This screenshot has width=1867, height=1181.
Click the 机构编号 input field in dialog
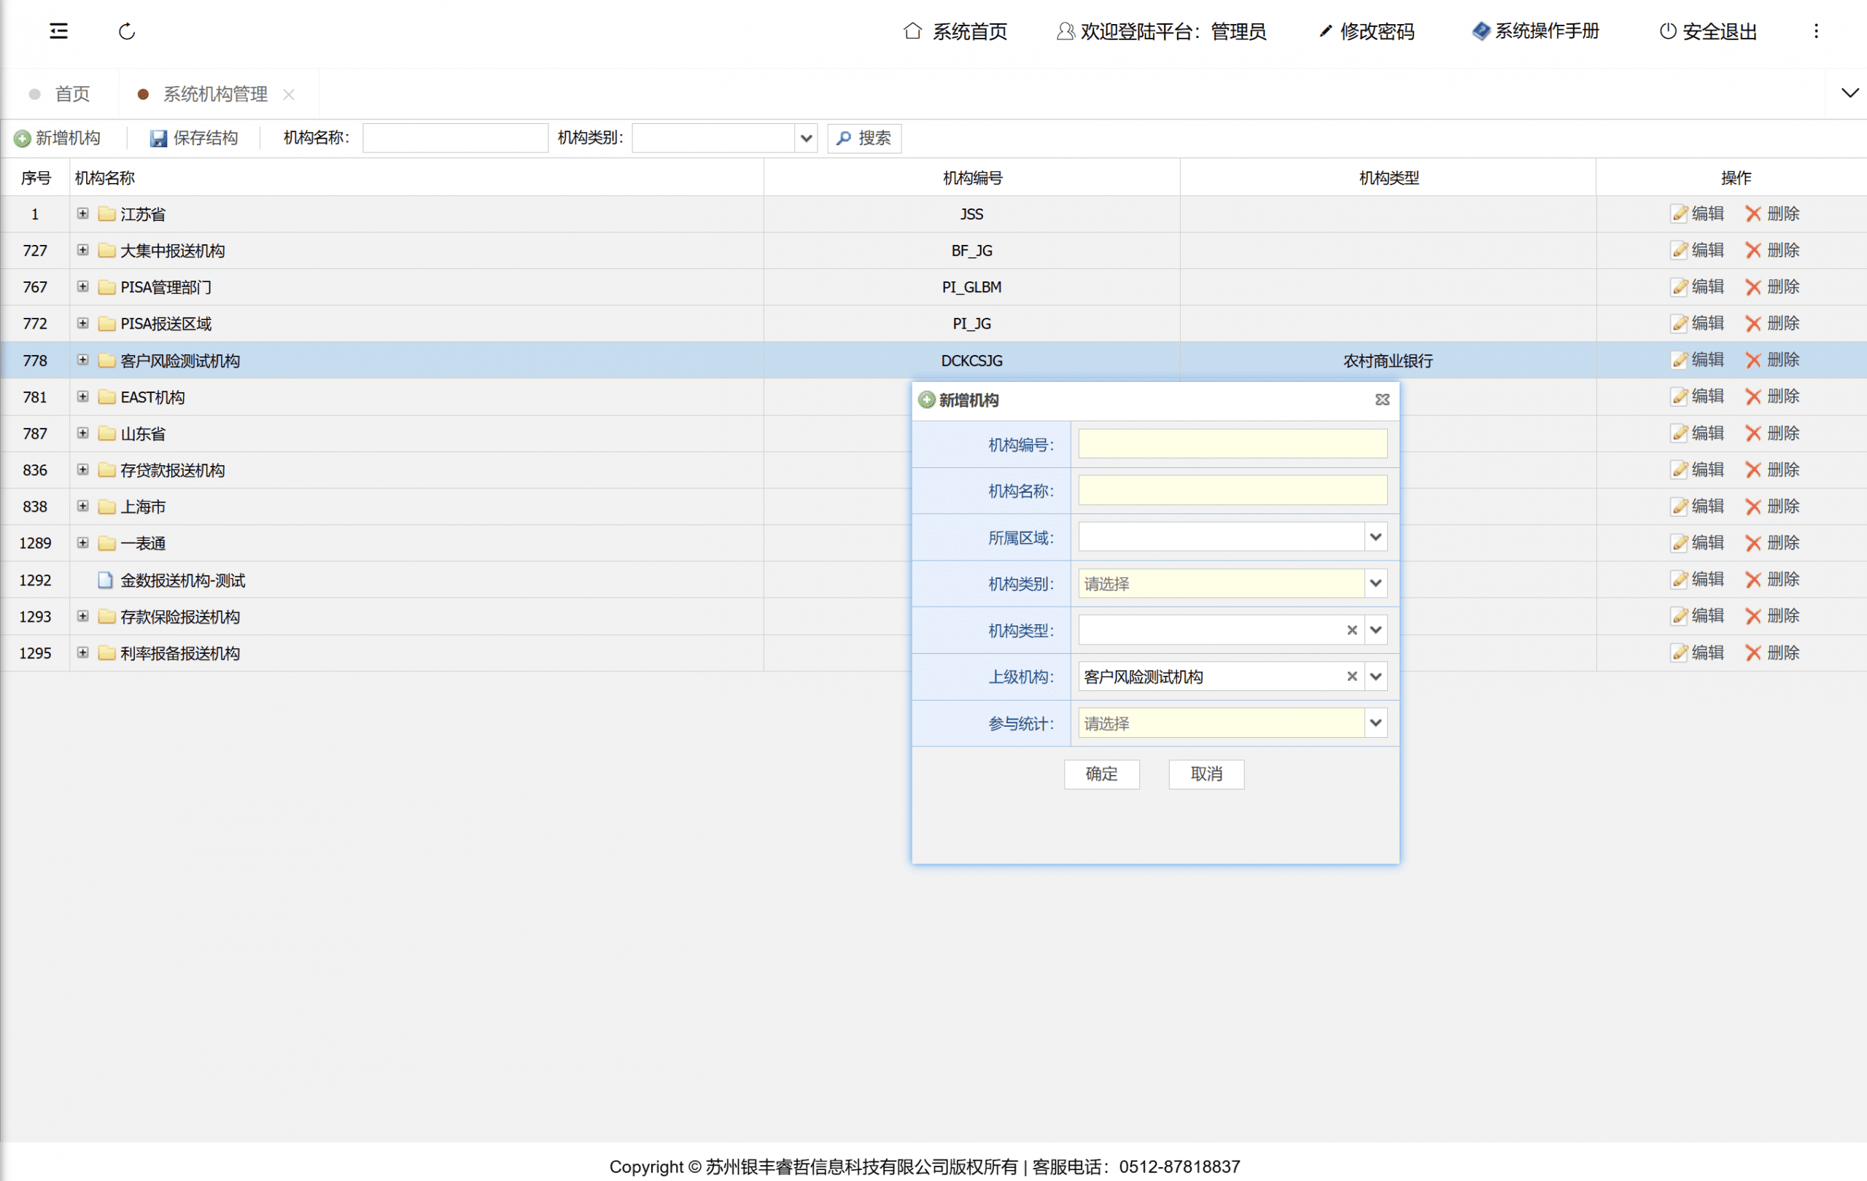click(x=1232, y=444)
